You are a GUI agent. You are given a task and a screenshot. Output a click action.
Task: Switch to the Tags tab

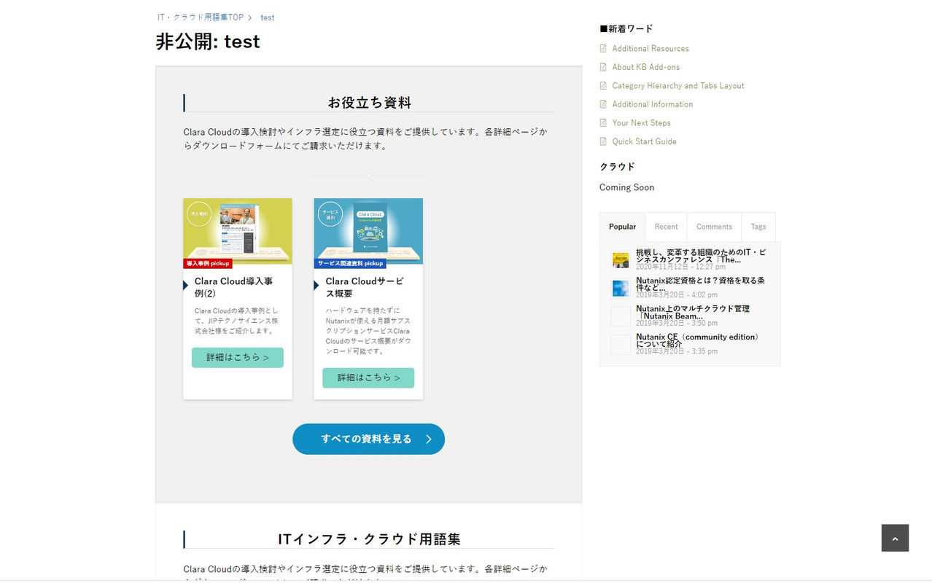point(758,227)
